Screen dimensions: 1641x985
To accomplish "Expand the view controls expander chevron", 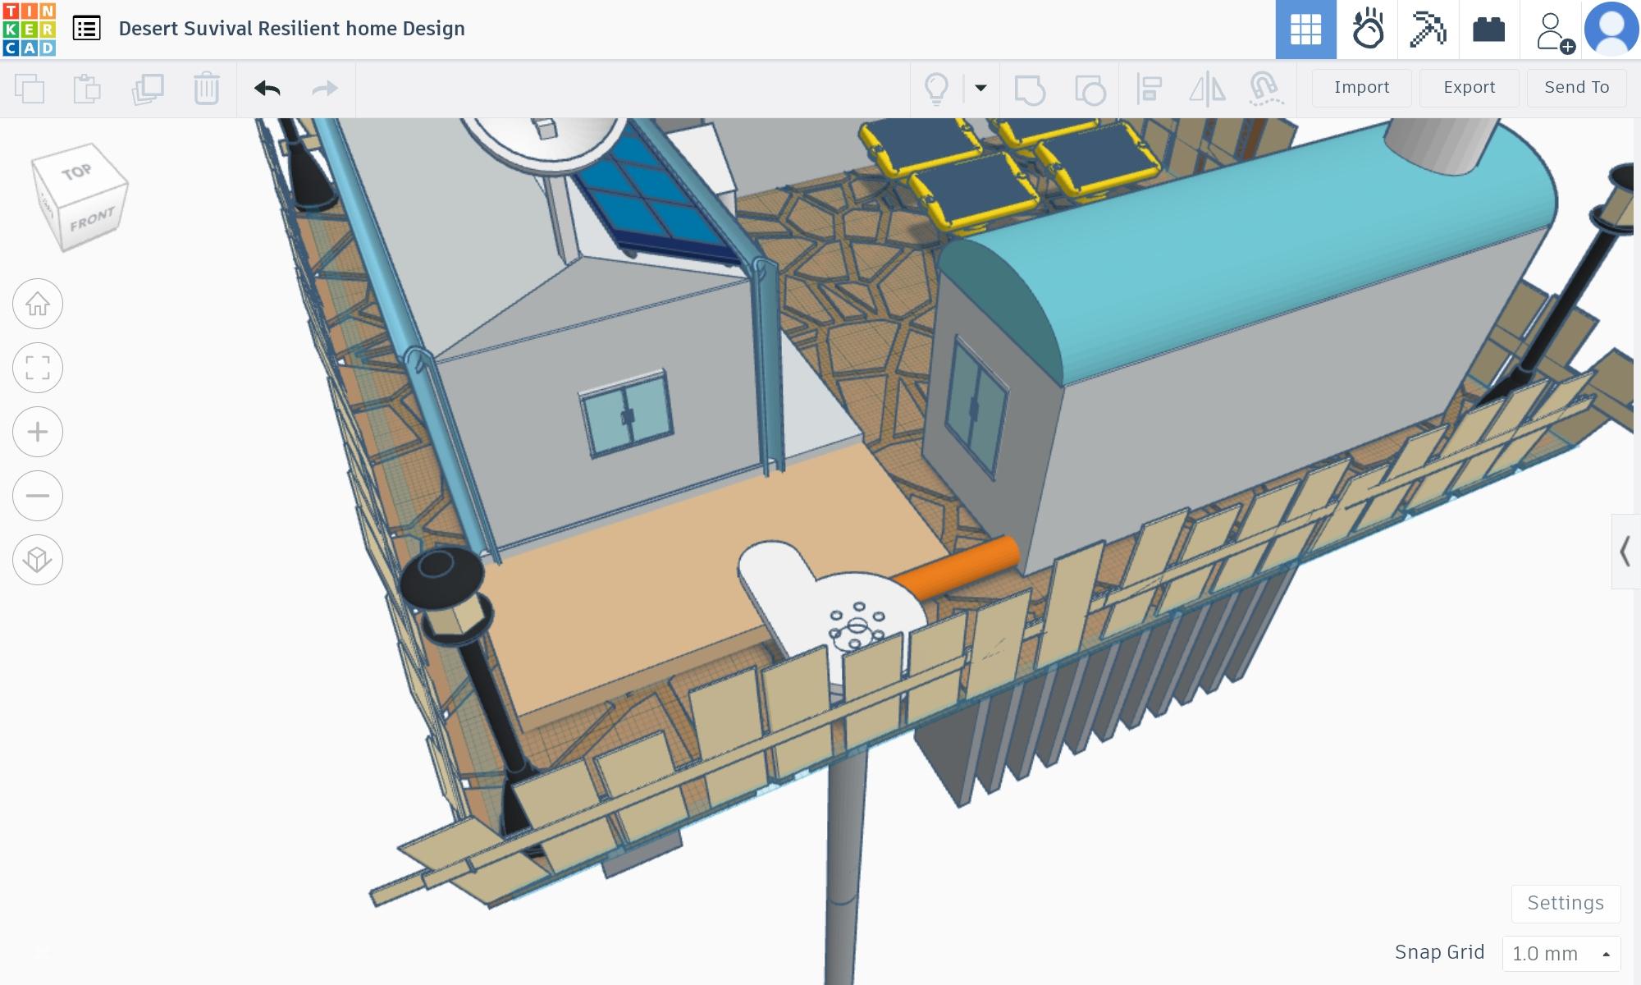I will tap(1627, 551).
